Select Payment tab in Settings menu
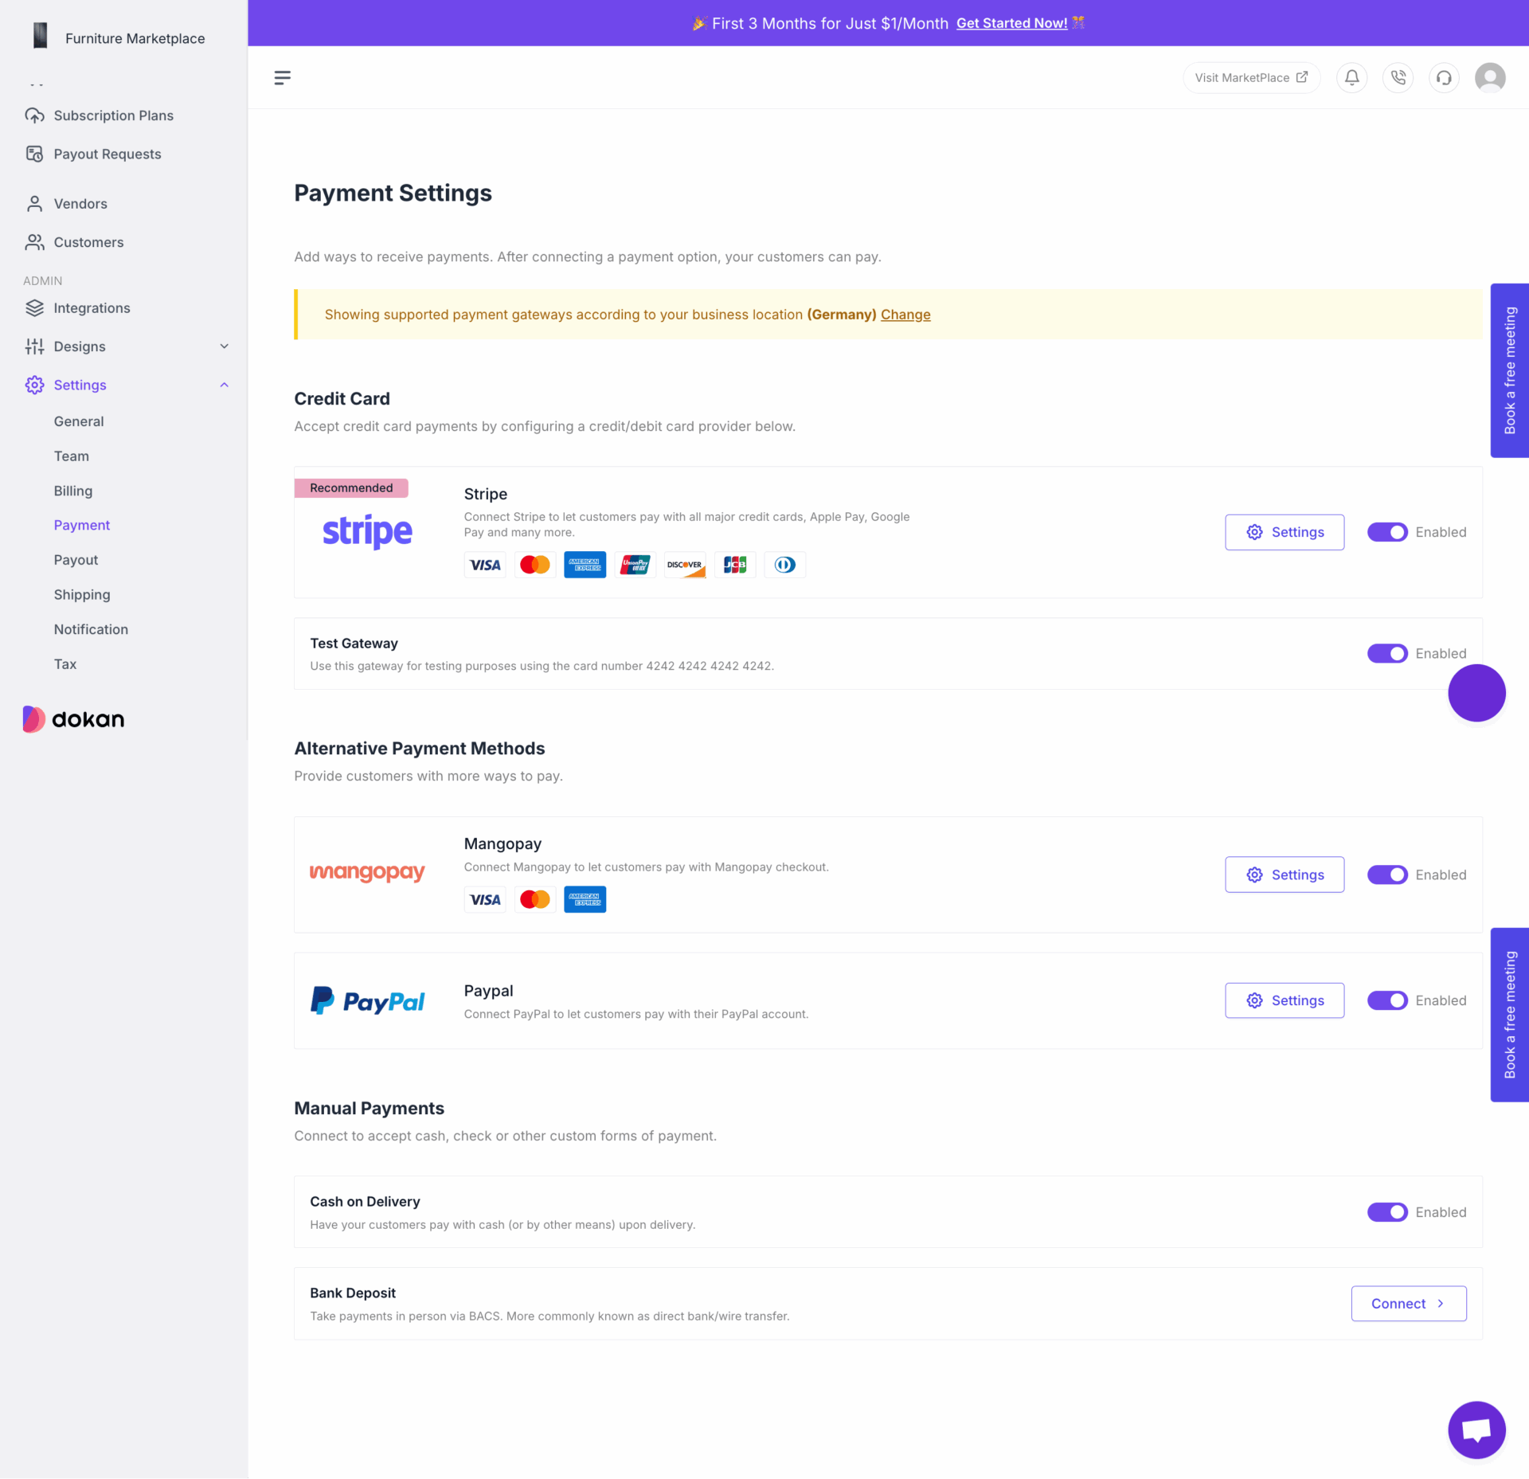1529x1479 pixels. (x=79, y=524)
